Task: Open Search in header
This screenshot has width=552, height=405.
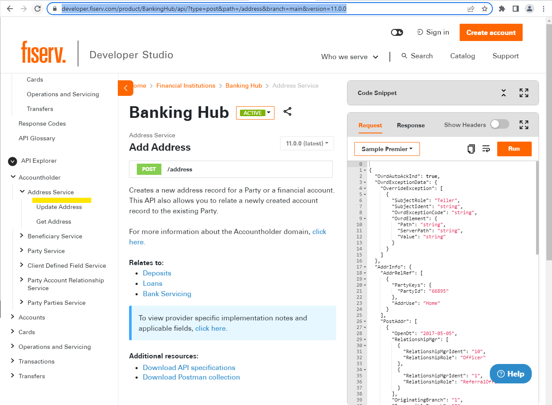Action: pos(417,56)
